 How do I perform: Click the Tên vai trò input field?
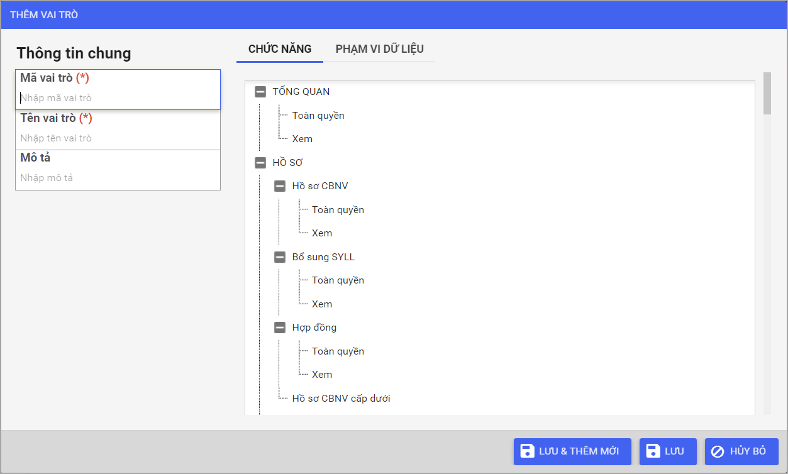point(118,138)
